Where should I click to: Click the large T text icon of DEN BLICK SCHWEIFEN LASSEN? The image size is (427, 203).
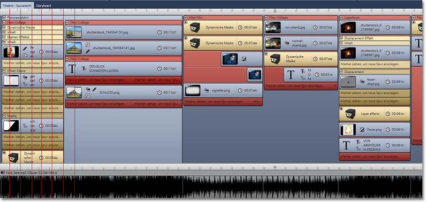pyautogui.click(x=72, y=69)
